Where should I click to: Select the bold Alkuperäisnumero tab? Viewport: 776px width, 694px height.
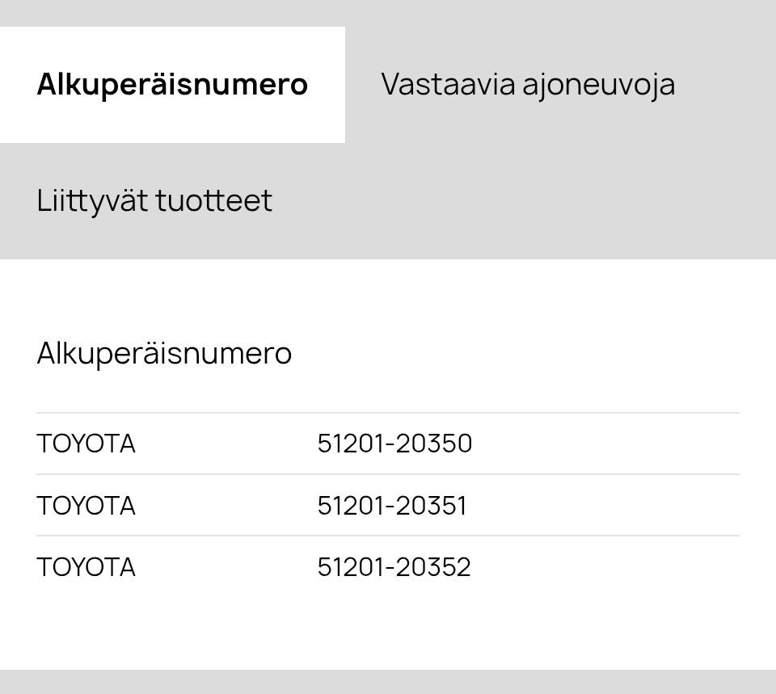(x=172, y=85)
